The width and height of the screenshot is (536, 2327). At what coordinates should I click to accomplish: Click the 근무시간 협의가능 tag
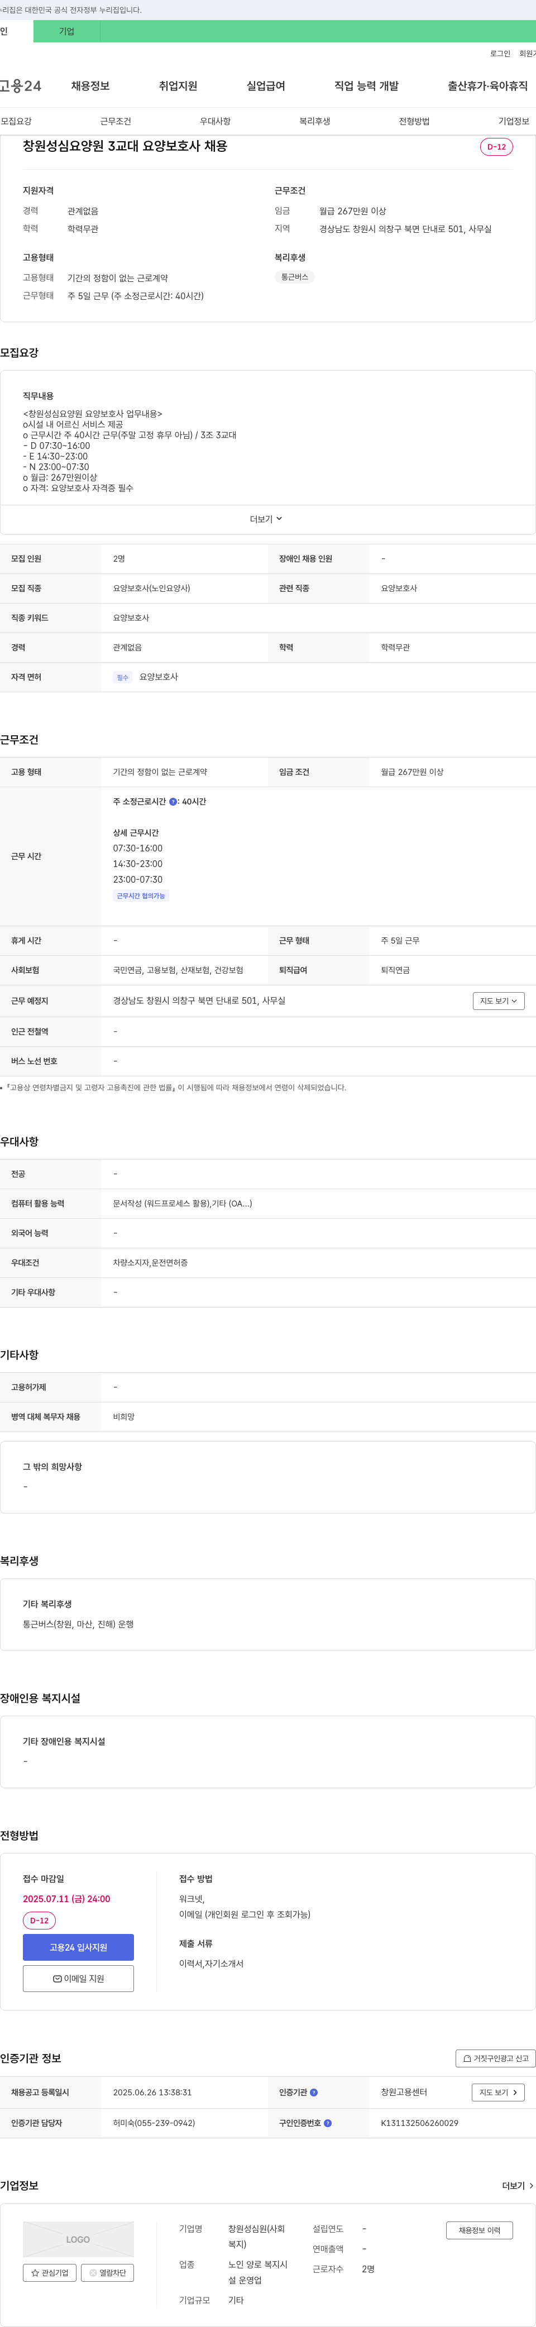coord(141,896)
